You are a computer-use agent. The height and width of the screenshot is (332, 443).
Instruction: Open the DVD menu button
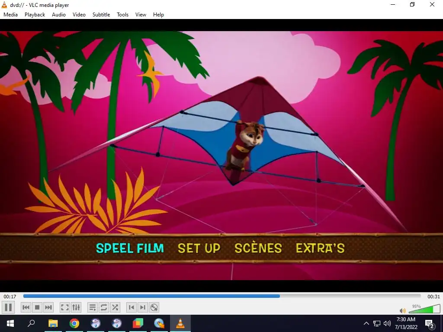point(154,307)
